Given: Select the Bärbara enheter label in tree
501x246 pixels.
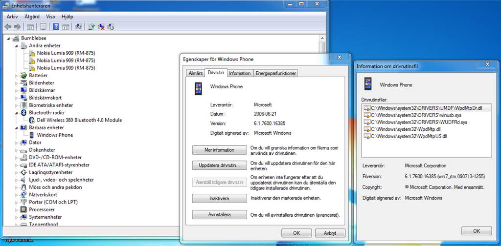Looking at the screenshot, I should 46,128.
